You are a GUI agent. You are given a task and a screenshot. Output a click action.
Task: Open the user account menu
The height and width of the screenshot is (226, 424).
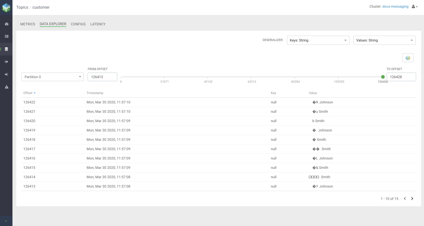(414, 7)
